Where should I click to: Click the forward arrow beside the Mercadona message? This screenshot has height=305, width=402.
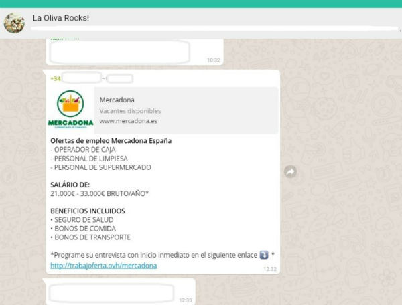click(291, 172)
